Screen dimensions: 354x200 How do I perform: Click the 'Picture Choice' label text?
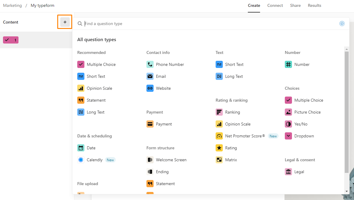click(x=307, y=112)
